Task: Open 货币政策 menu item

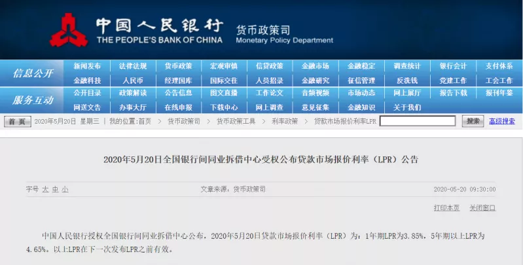Action: 179,66
